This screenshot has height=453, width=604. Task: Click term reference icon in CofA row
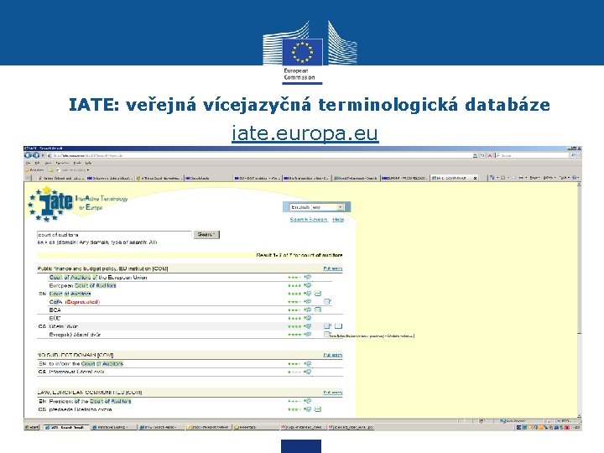307,302
